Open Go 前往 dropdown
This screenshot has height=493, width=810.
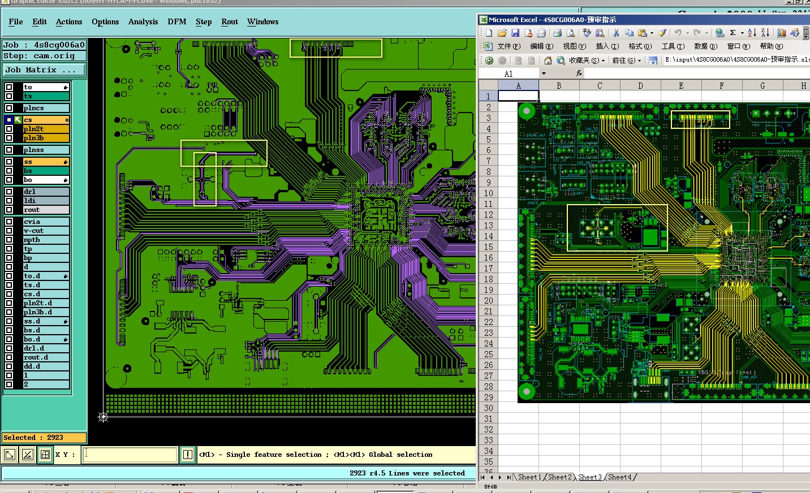click(x=626, y=60)
